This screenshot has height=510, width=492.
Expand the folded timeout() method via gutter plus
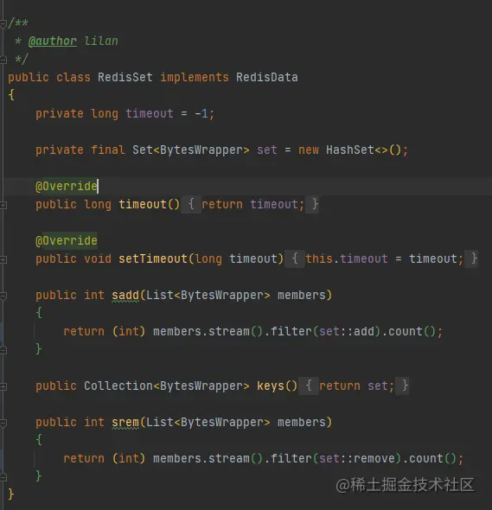[x=3, y=205]
